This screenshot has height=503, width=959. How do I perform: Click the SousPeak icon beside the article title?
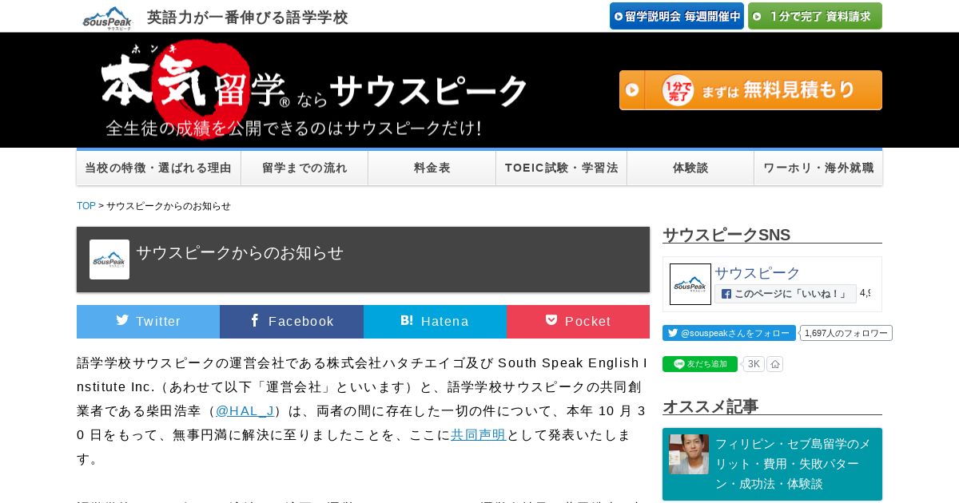point(109,259)
